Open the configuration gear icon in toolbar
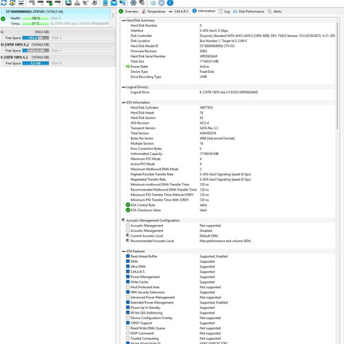Screen dimensions: 344x344 [x=133, y=3]
